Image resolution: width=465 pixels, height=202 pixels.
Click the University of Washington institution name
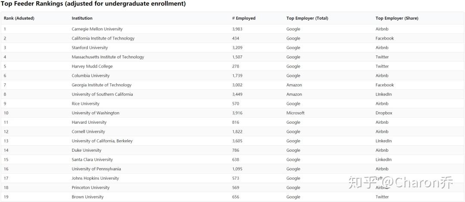coord(95,113)
